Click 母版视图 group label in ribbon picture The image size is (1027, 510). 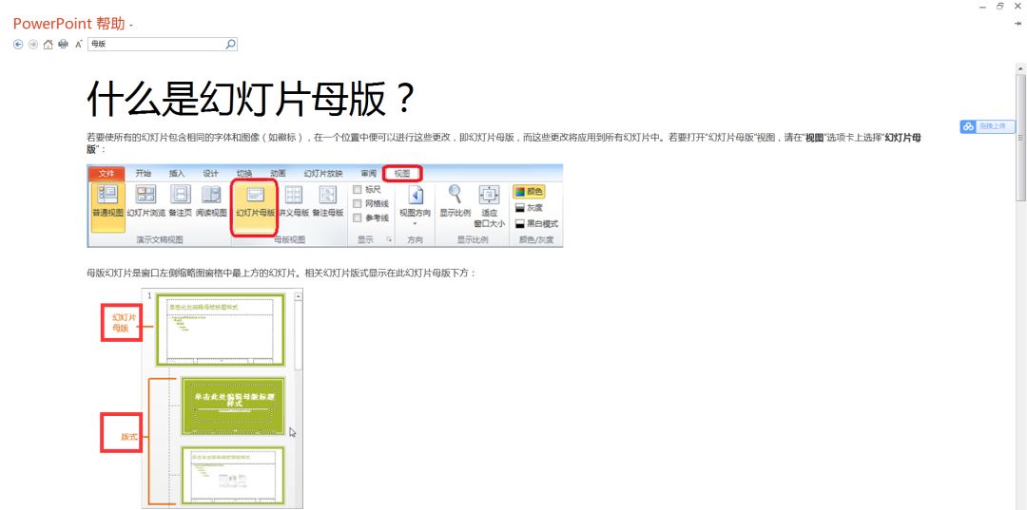click(289, 240)
